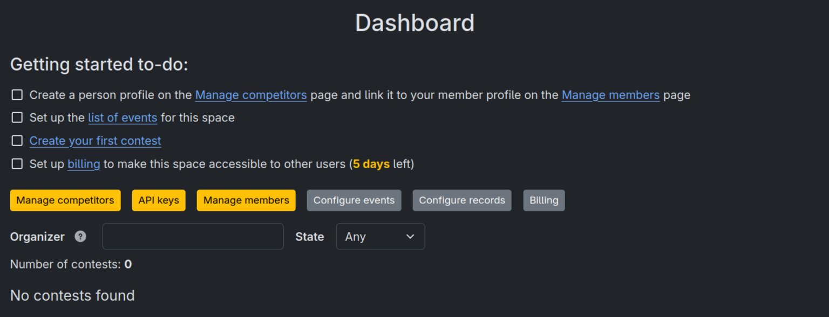This screenshot has width=829, height=317.
Task: Open the State dropdown showing Any
Action: pyautogui.click(x=380, y=237)
